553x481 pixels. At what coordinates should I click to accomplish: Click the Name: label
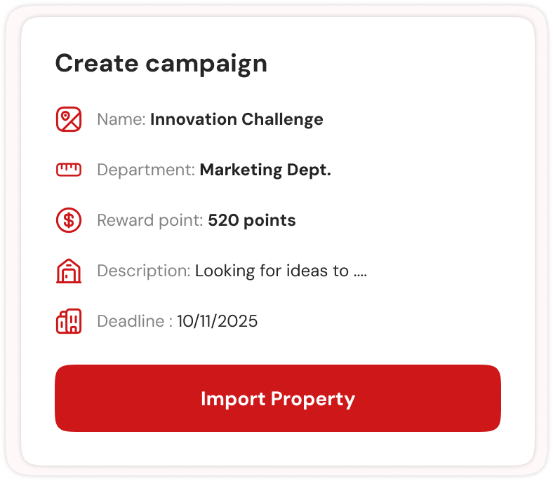tap(121, 119)
